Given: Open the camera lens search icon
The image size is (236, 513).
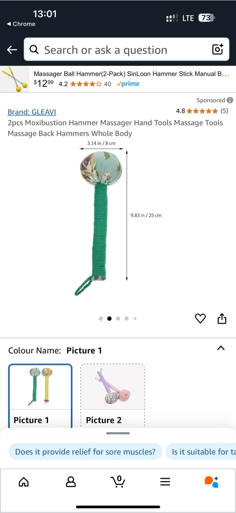Looking at the screenshot, I should pyautogui.click(x=217, y=50).
